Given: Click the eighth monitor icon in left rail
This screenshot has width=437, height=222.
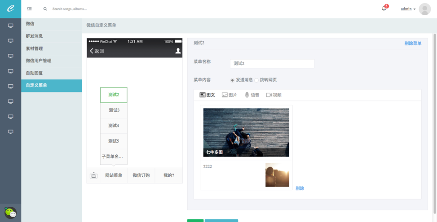Looking at the screenshot, I should (x=11, y=131).
